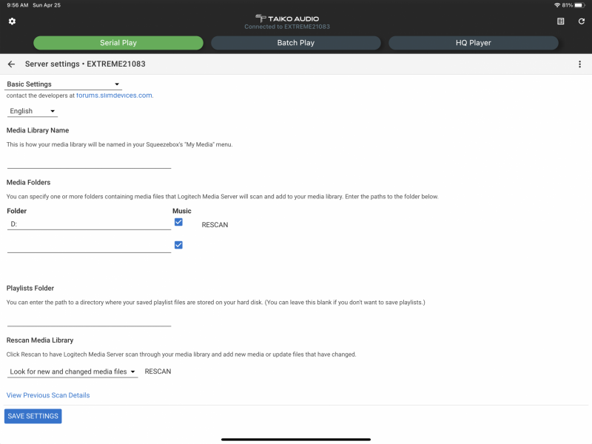Click the Playlists Folder input field
This screenshot has height=444, width=592.
pyautogui.click(x=89, y=320)
